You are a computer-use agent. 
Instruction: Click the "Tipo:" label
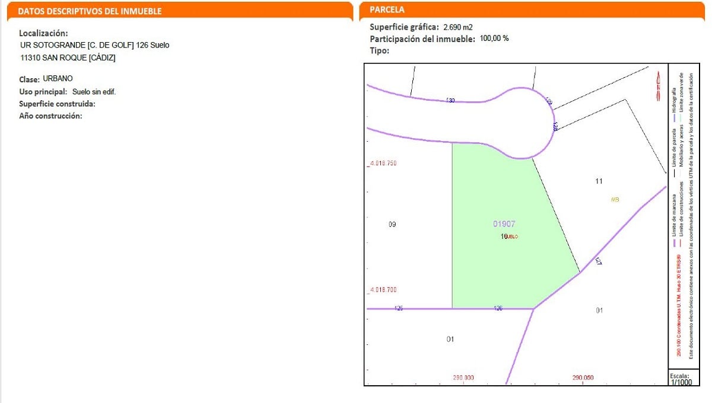tap(380, 50)
